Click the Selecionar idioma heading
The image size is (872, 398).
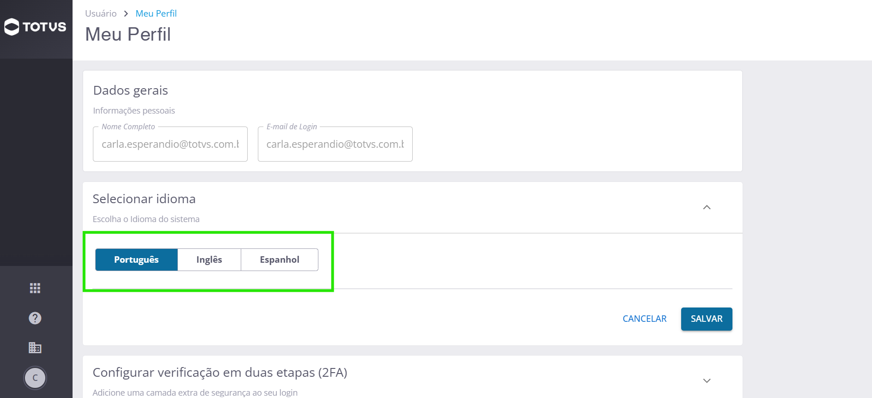point(144,199)
